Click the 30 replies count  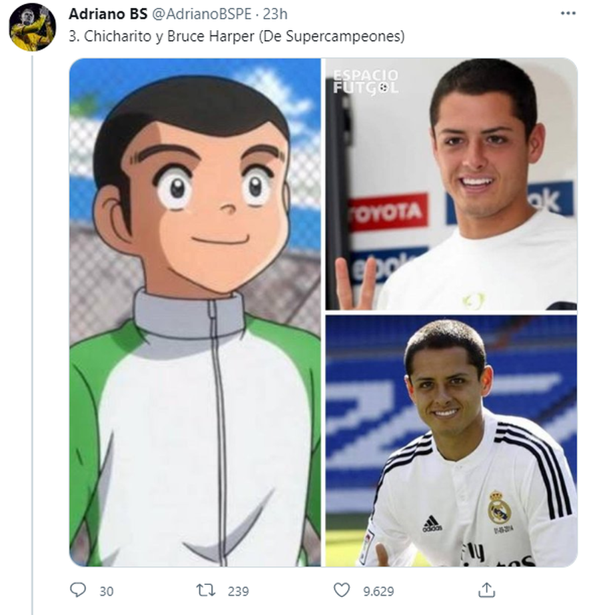[x=106, y=591]
